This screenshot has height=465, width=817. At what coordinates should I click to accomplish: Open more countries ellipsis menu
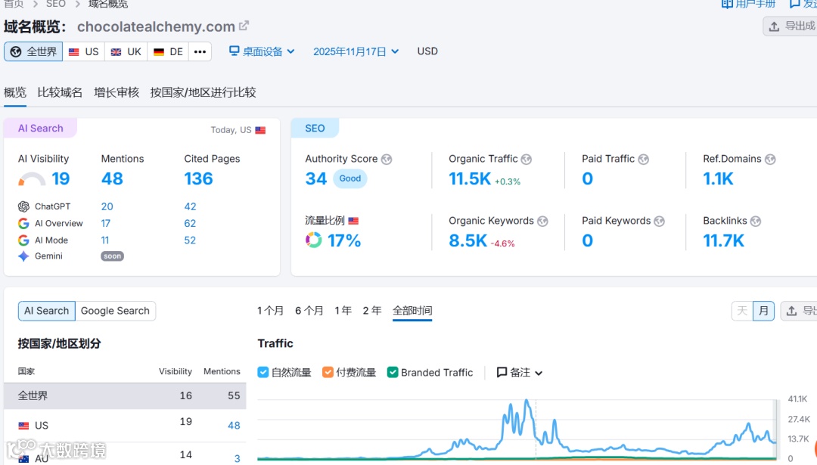(200, 51)
